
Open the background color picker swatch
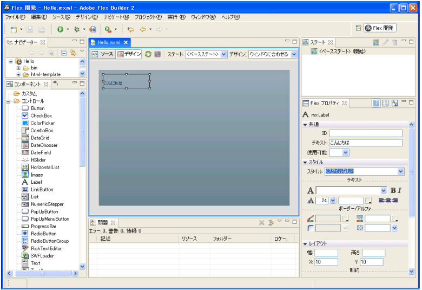point(394,218)
